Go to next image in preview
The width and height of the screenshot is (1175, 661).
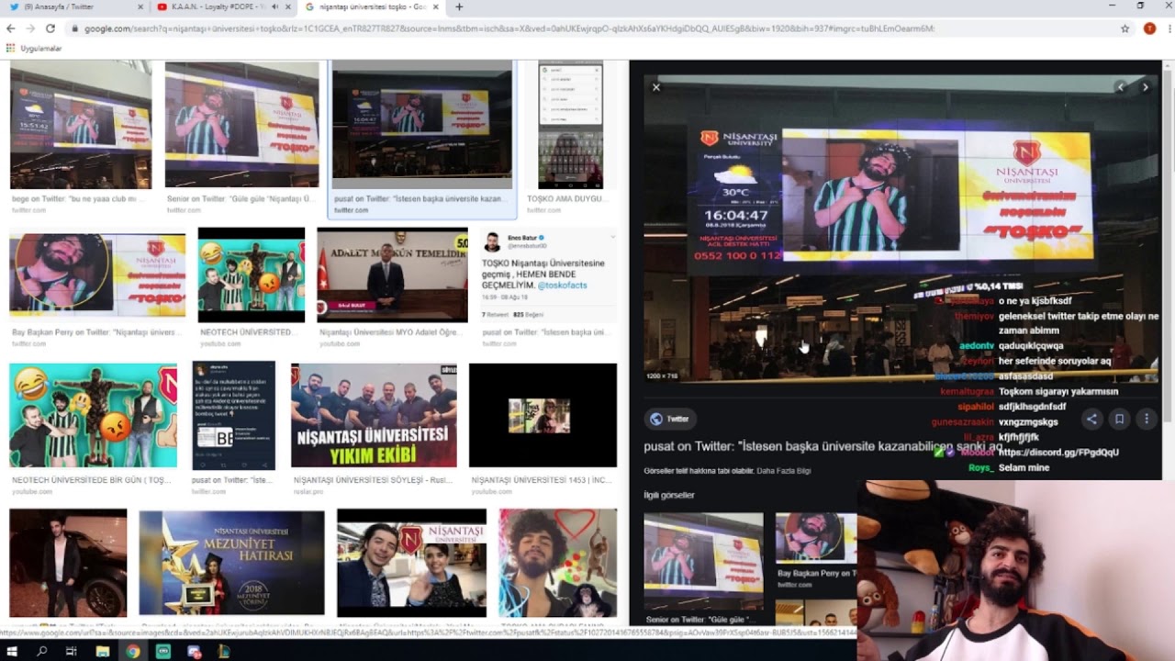click(x=1145, y=87)
